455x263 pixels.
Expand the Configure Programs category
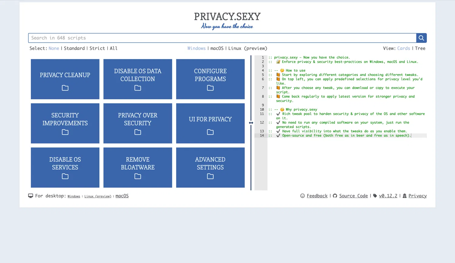point(210,79)
